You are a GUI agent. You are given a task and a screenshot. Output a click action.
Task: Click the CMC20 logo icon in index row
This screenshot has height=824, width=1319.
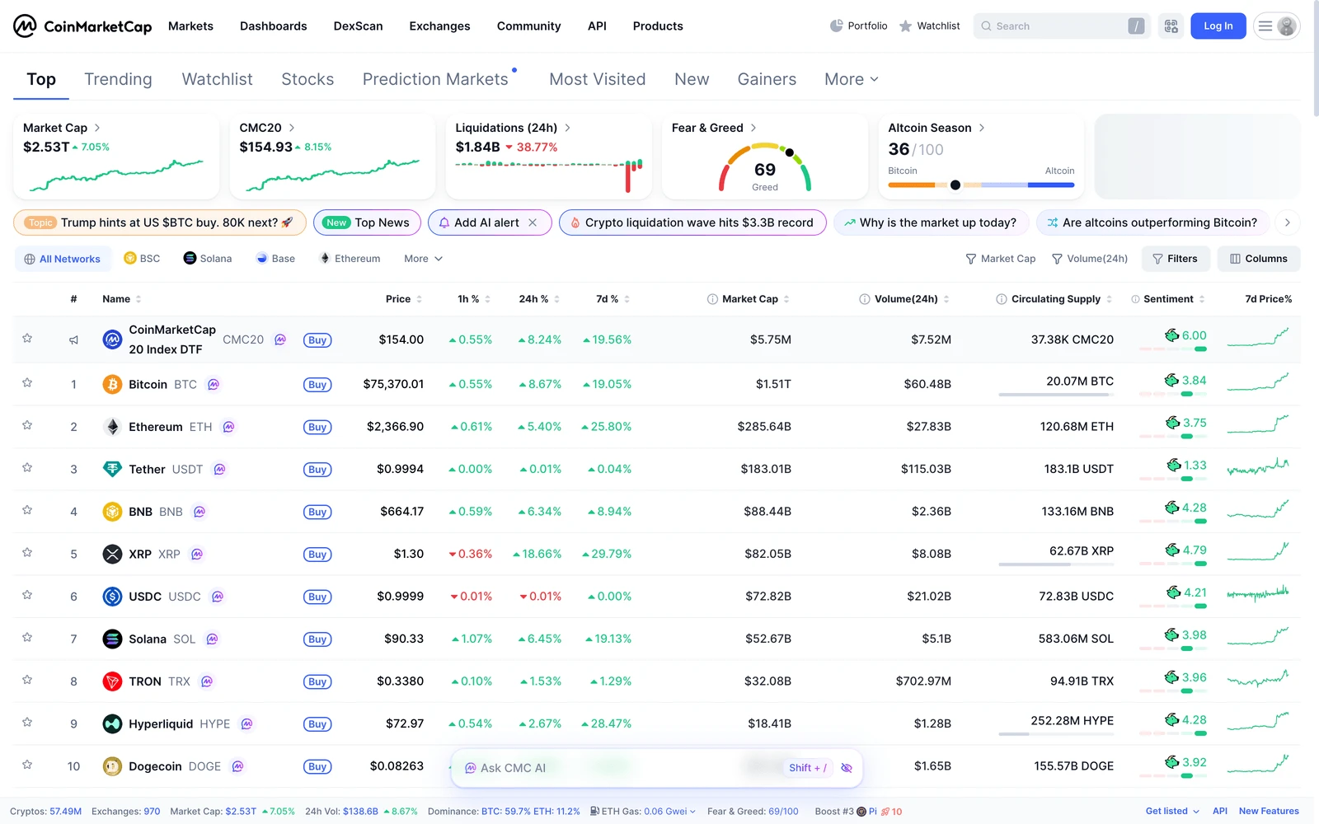click(x=112, y=339)
